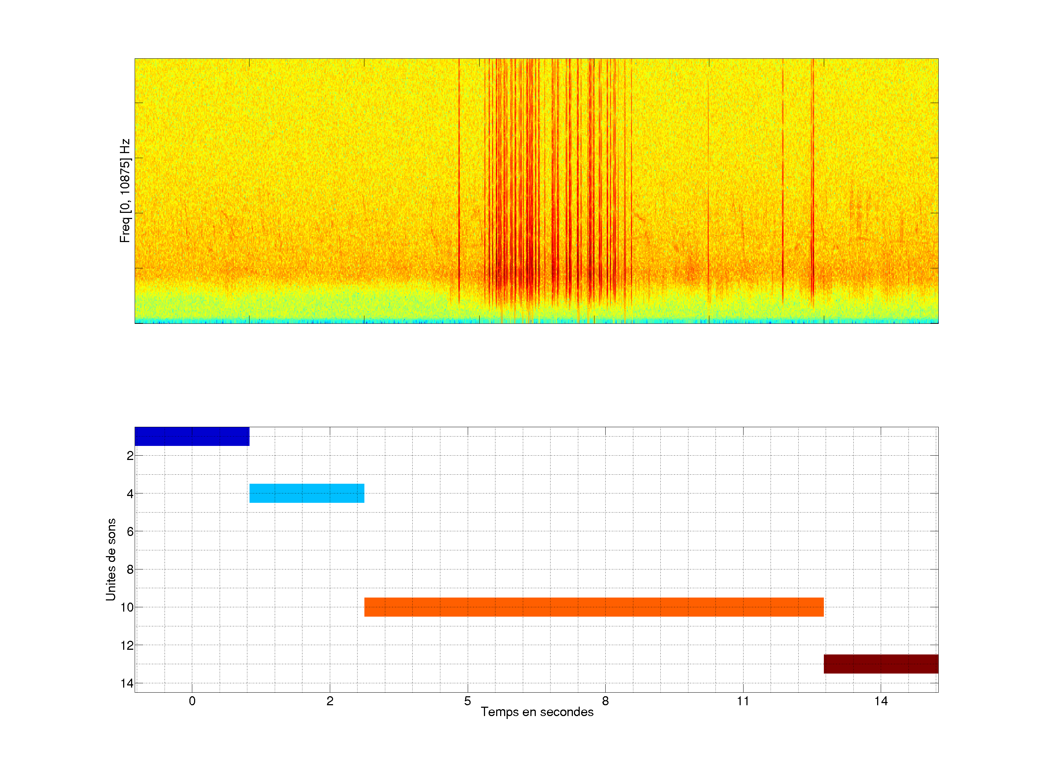Click y-axis tick label 12
Image resolution: width=1037 pixels, height=778 pixels.
[x=127, y=645]
